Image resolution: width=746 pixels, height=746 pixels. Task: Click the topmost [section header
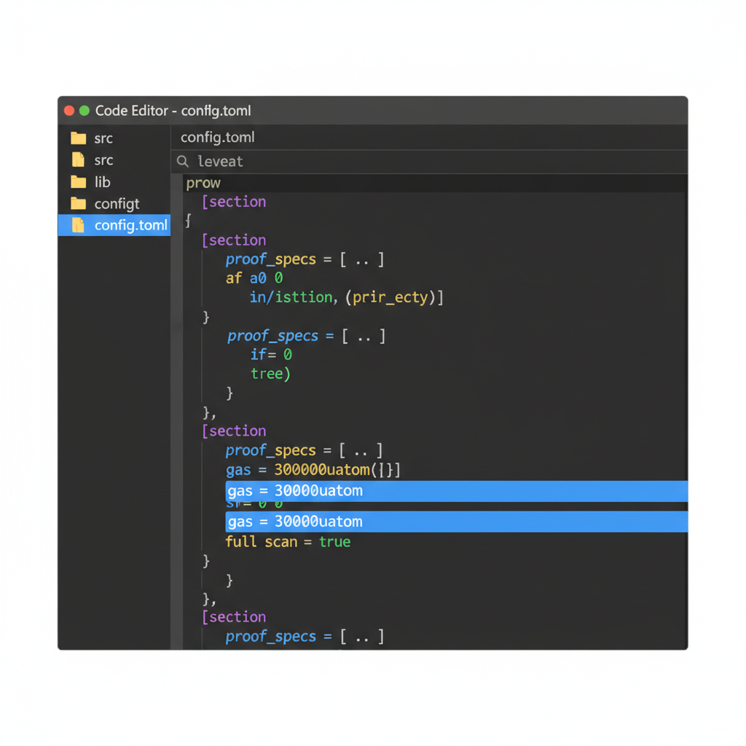[234, 201]
